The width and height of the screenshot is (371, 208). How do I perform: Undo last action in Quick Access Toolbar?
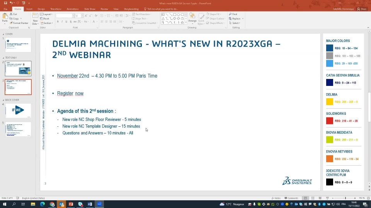coord(11,3)
